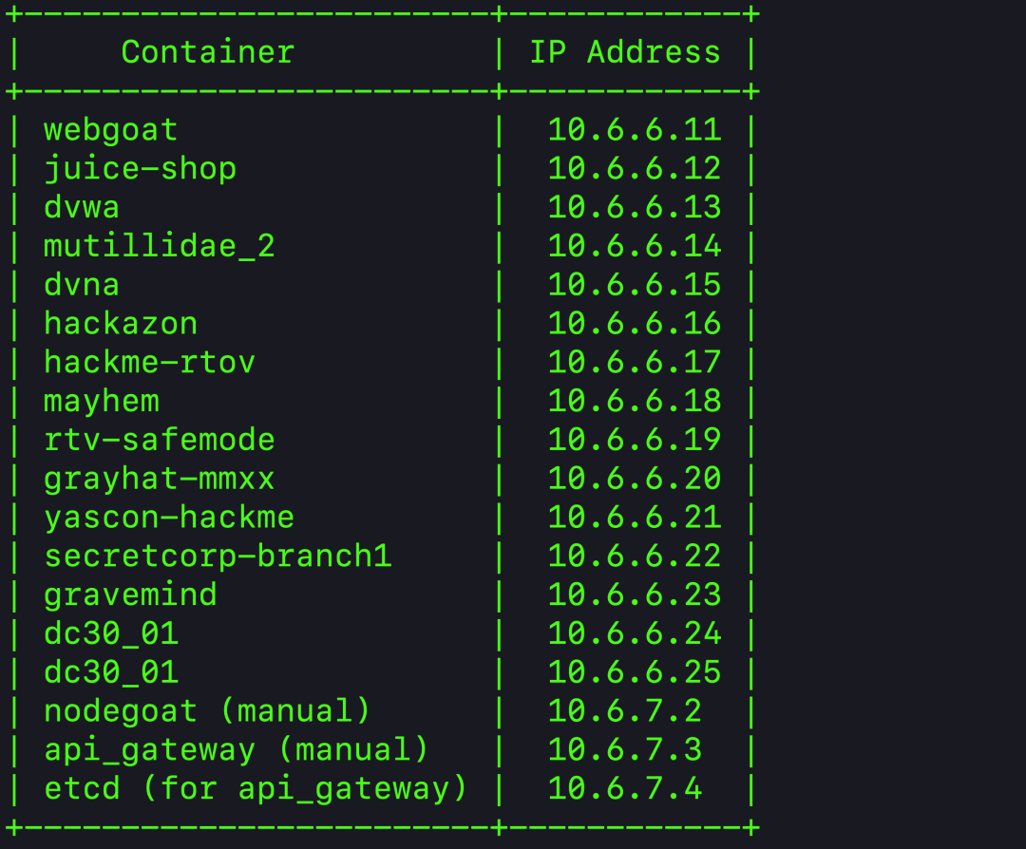This screenshot has height=849, width=1026.
Task: Select the hackme-rtov entry
Action: pos(149,362)
